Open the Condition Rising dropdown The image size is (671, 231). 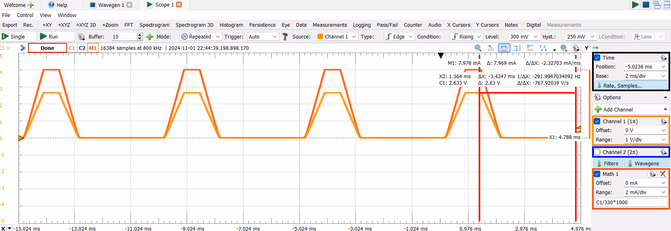coord(466,36)
